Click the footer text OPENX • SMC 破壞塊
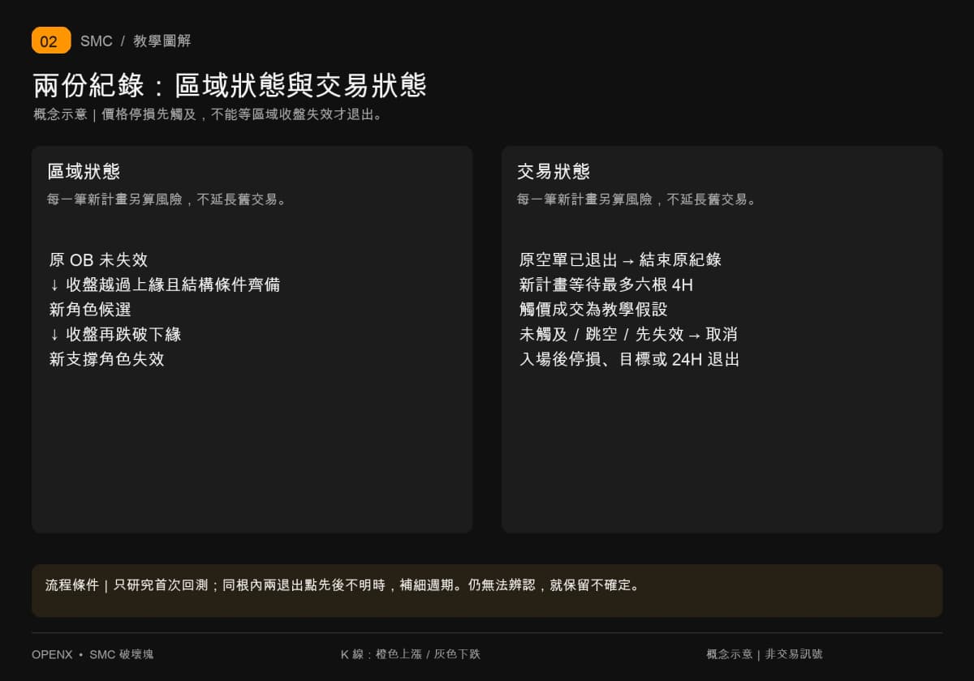This screenshot has height=681, width=974. (x=93, y=654)
